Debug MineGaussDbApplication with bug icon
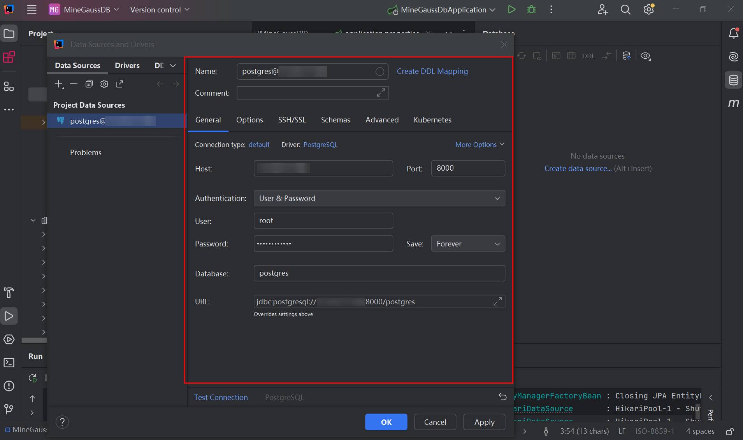743x440 pixels. tap(531, 10)
